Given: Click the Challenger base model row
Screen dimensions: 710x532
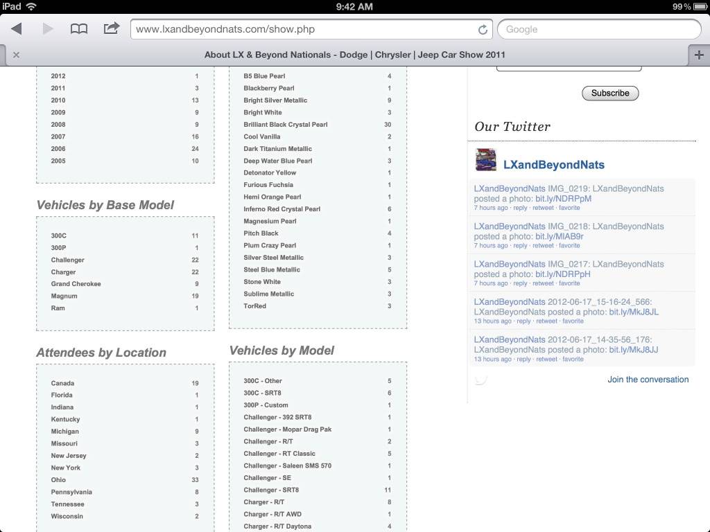Looking at the screenshot, I should (x=125, y=260).
